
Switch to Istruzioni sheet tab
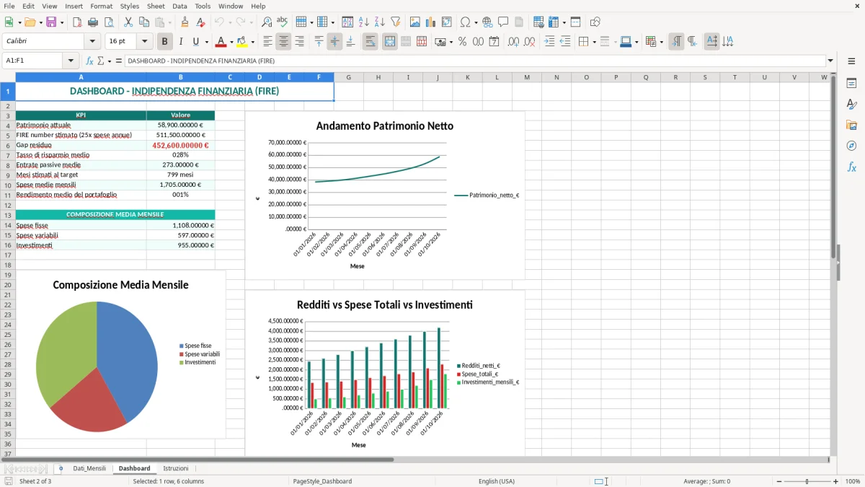pos(176,469)
